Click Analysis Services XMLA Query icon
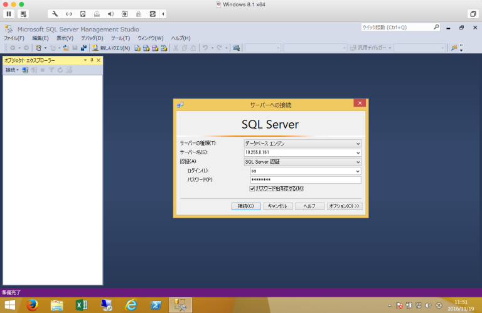This screenshot has height=313, width=482. pyautogui.click(x=164, y=48)
